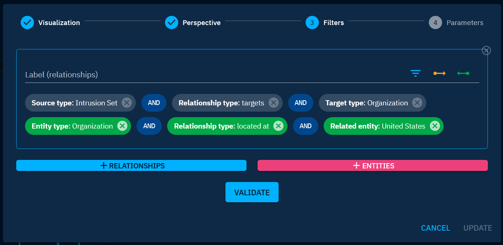503x245 pixels.
Task: Remove the Related entity: United States filter chip
Action: (x=435, y=126)
